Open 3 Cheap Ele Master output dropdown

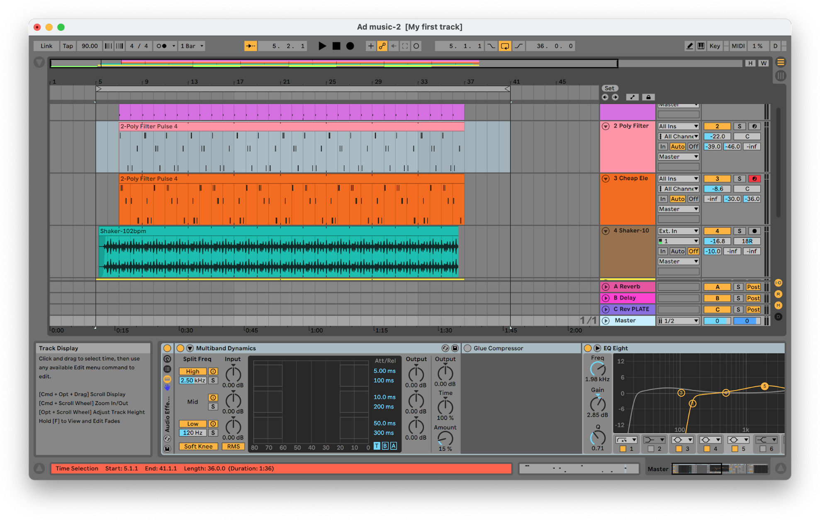coord(679,209)
